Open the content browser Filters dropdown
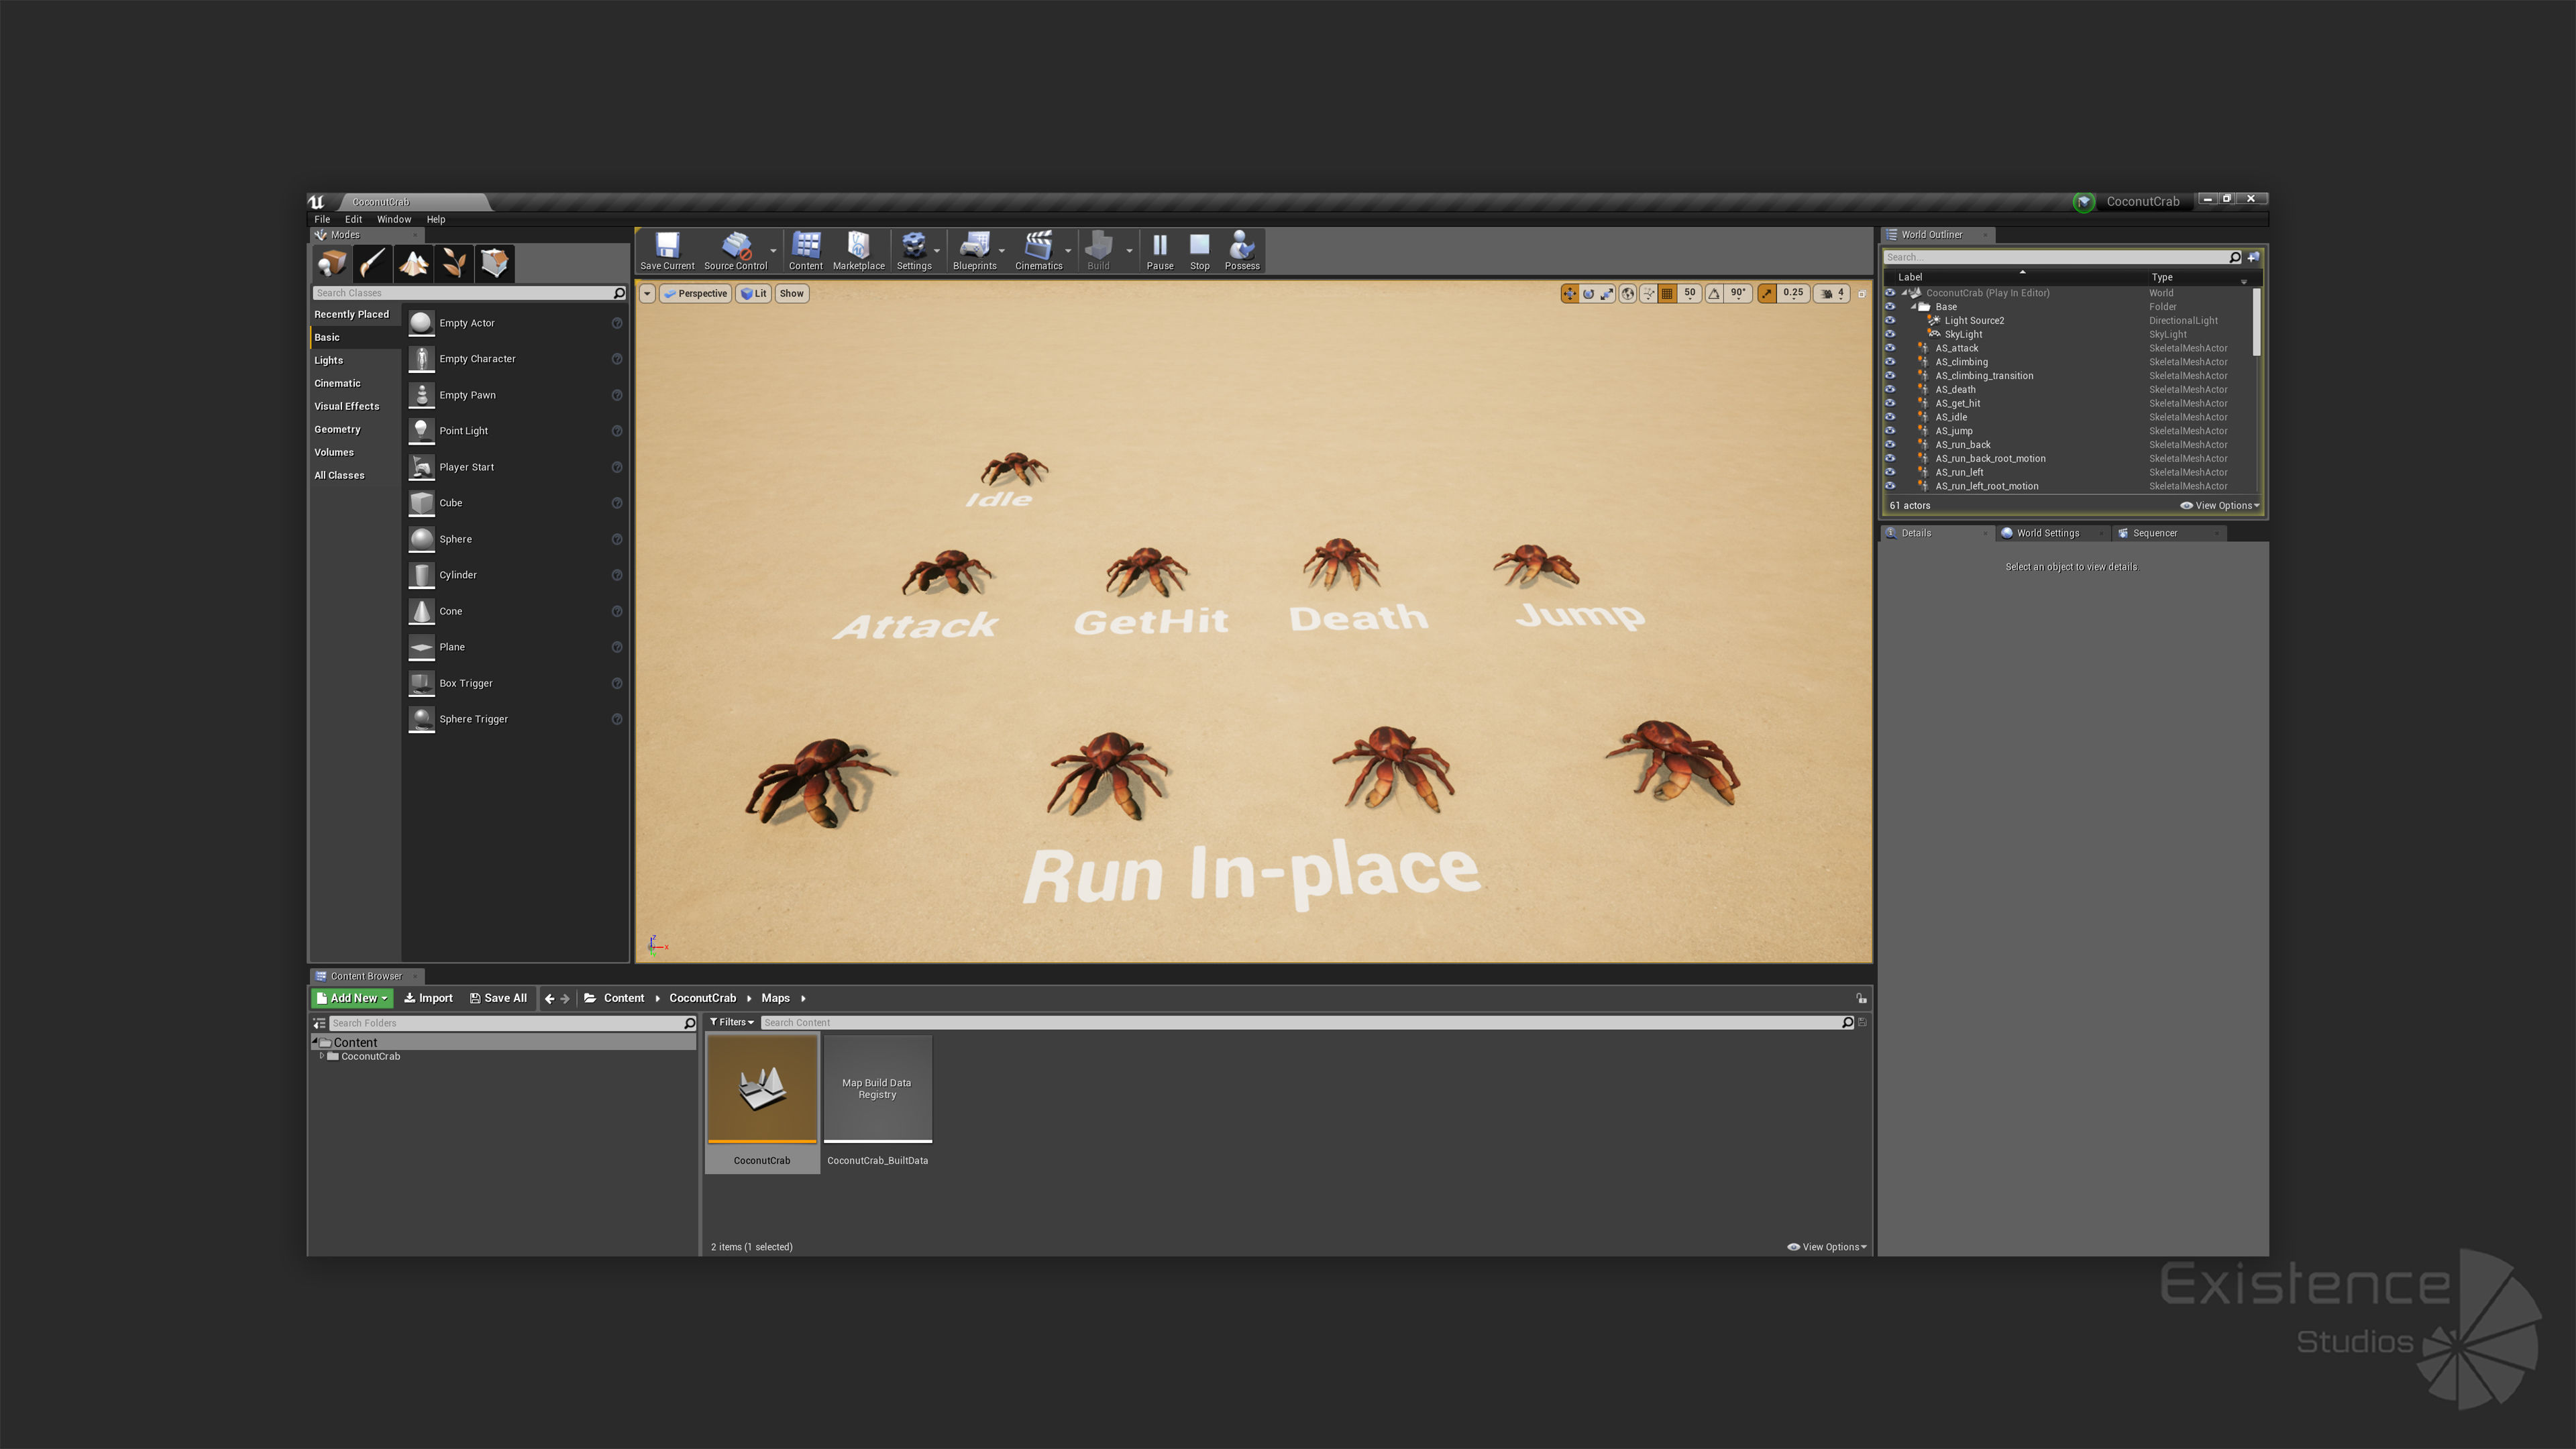This screenshot has height=1449, width=2576. point(732,1022)
